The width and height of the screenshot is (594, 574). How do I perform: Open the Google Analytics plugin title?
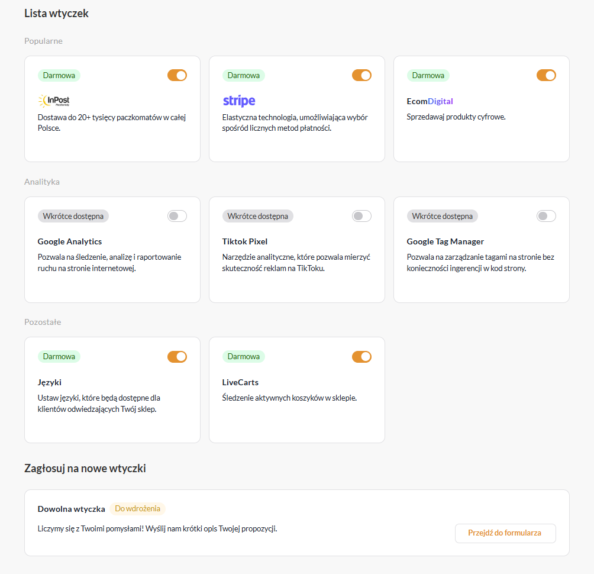(70, 241)
